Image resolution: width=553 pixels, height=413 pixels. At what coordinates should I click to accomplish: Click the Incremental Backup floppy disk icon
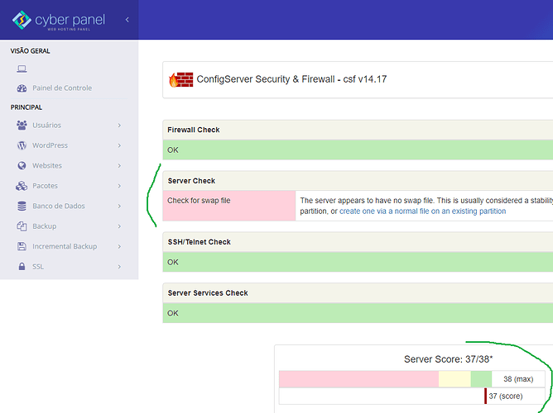22,246
